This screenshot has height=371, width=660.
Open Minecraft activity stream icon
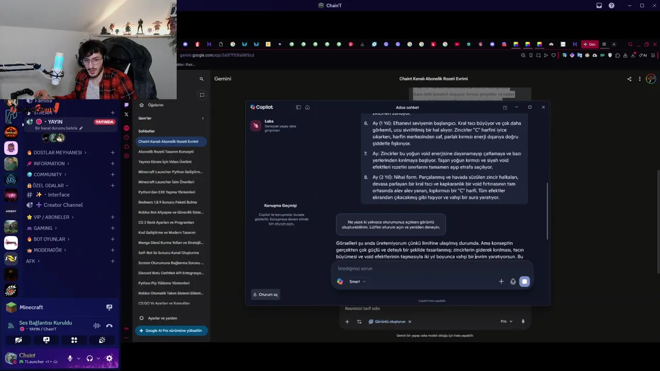(109, 307)
